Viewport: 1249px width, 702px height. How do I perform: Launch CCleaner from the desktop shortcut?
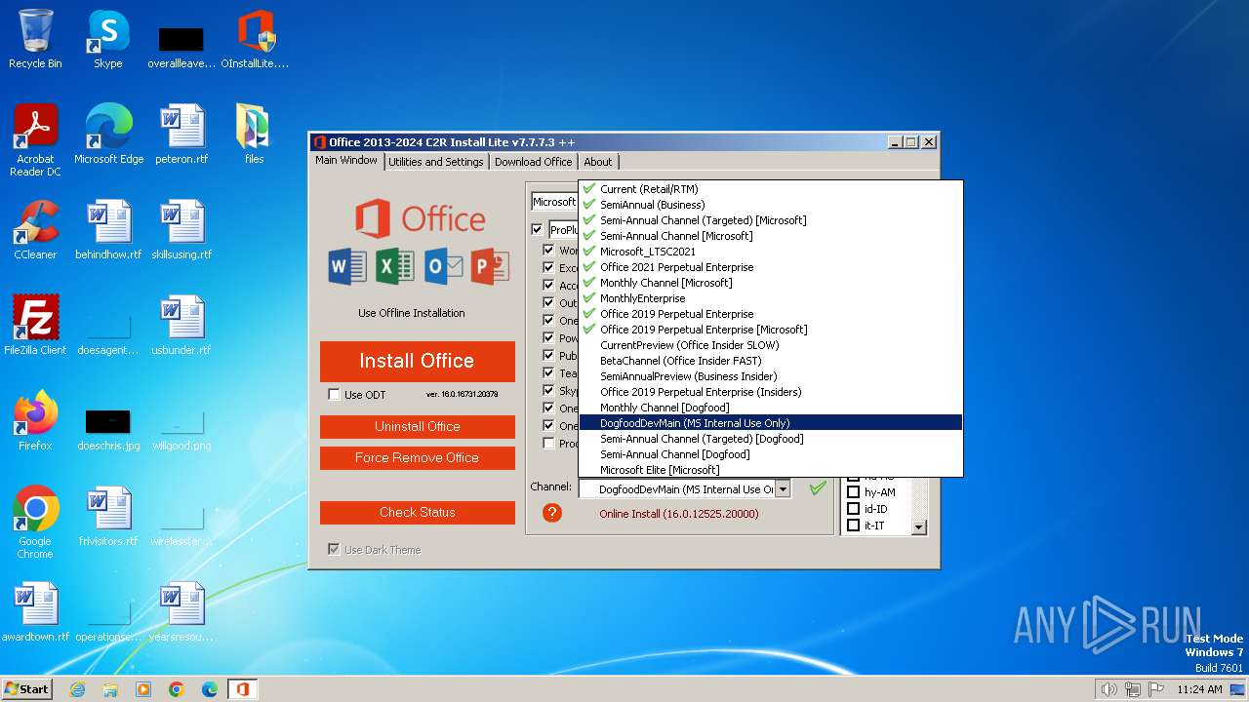[x=35, y=229]
